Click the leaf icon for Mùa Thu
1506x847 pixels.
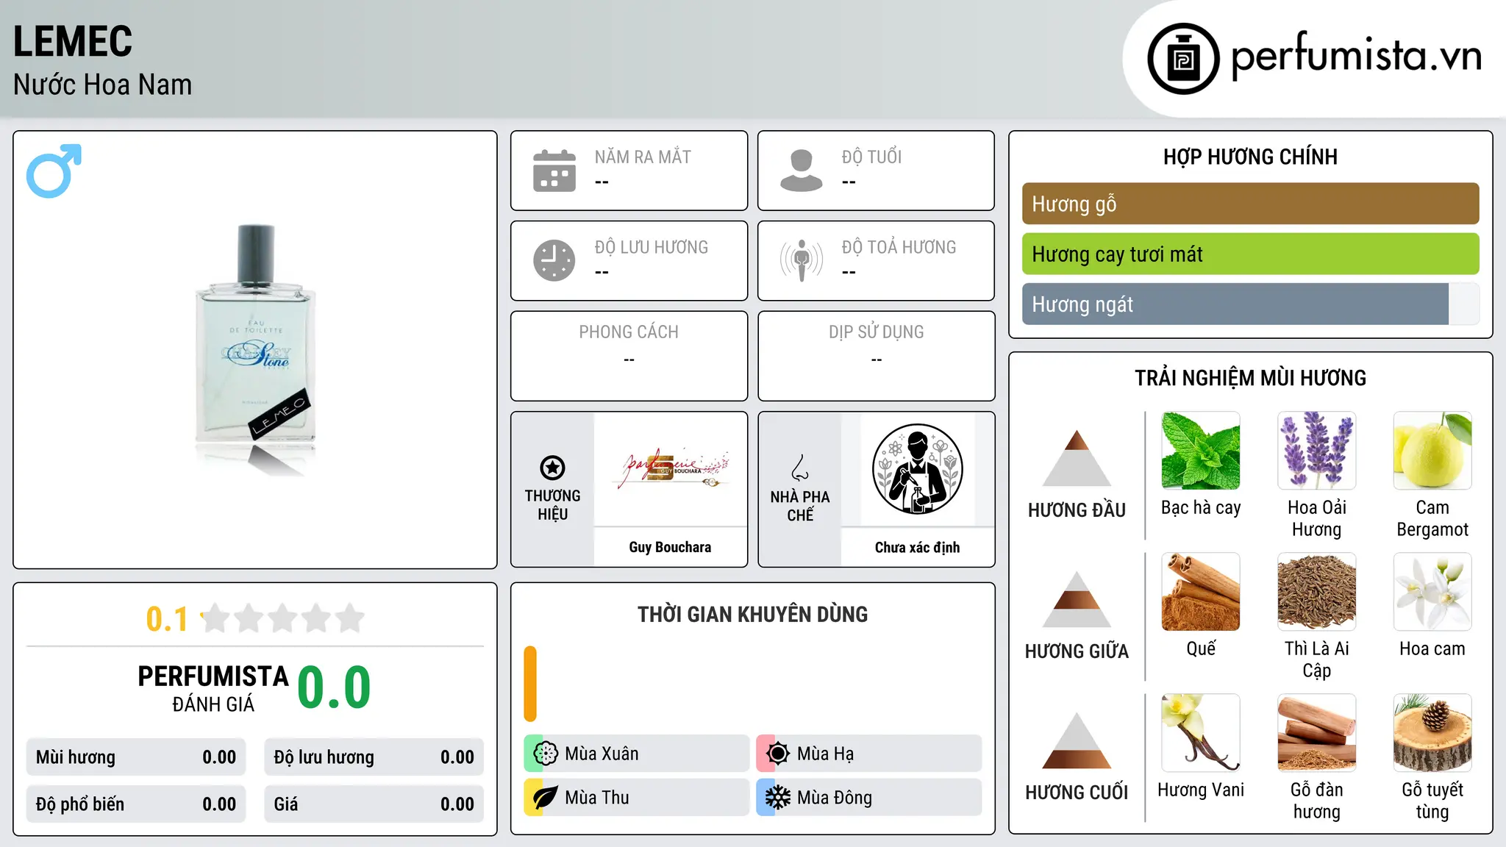pos(546,798)
